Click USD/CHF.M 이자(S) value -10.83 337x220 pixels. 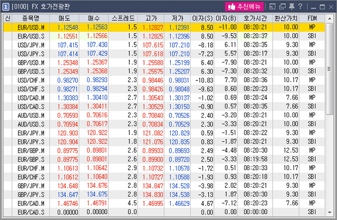204,80
